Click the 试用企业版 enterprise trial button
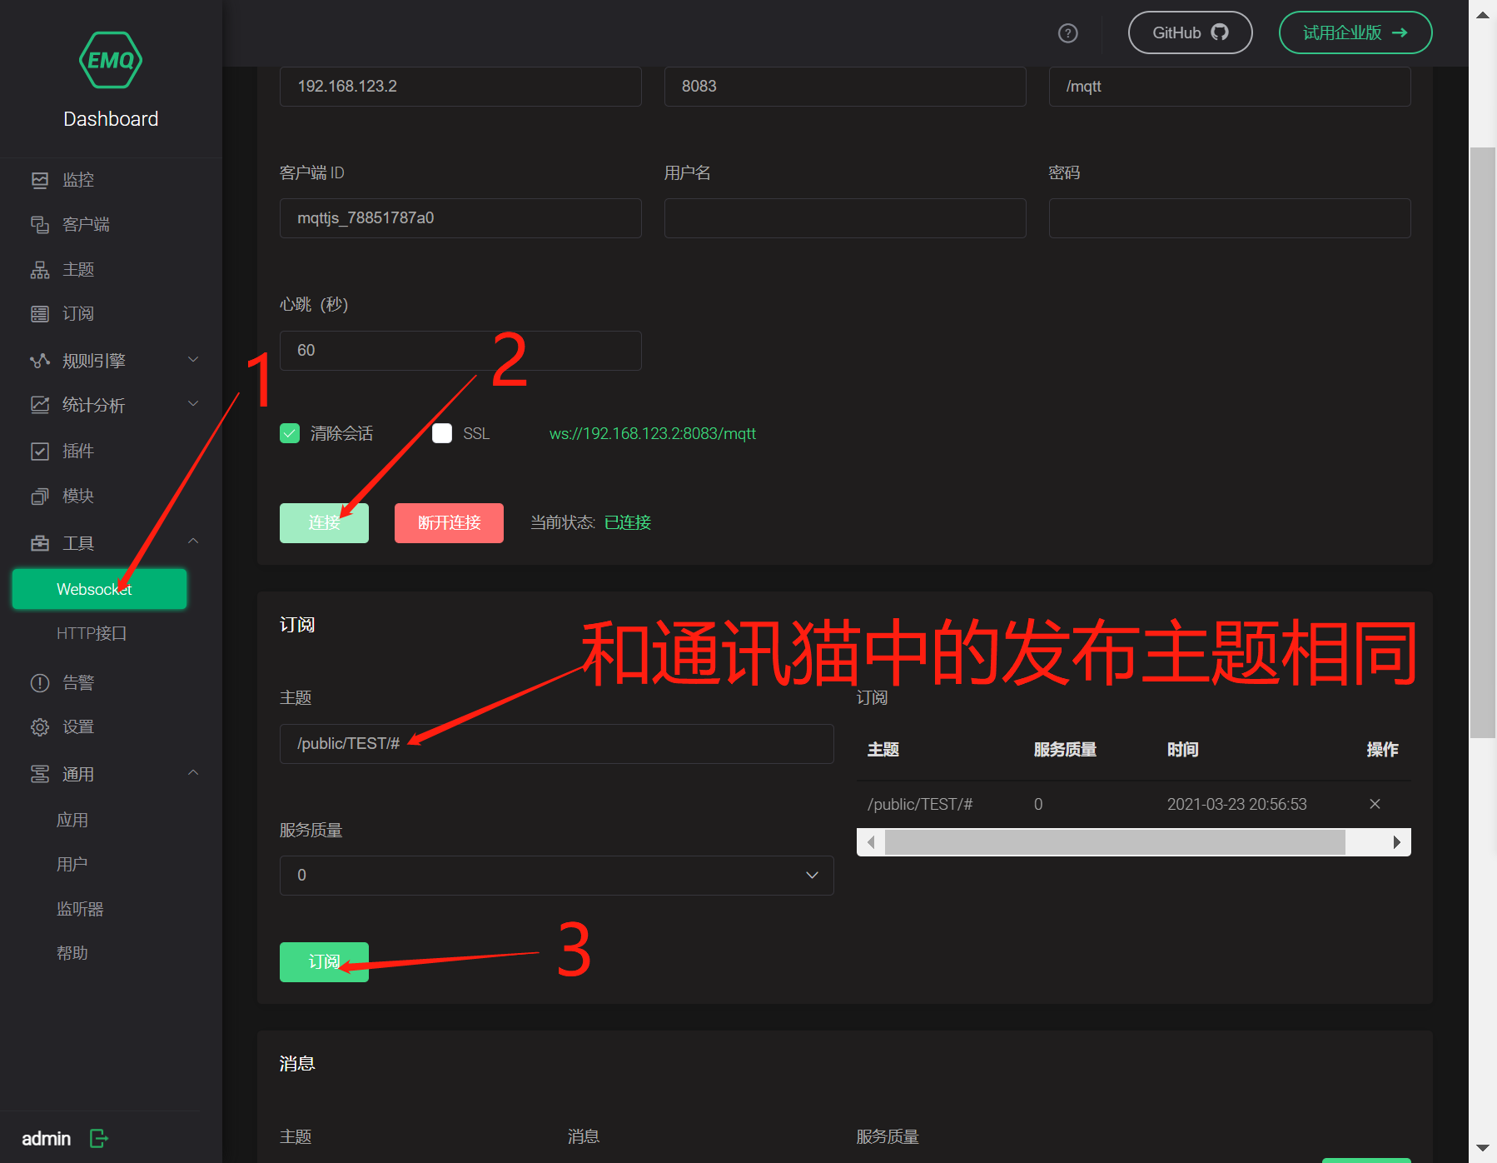The image size is (1497, 1163). 1355,32
